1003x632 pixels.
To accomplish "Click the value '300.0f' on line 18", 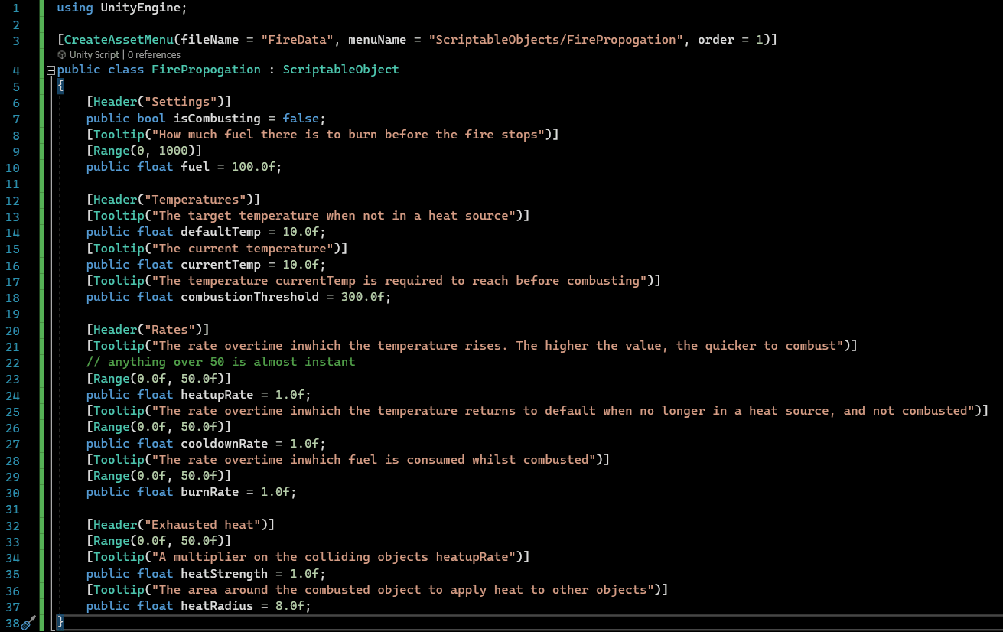I will pyautogui.click(x=363, y=297).
